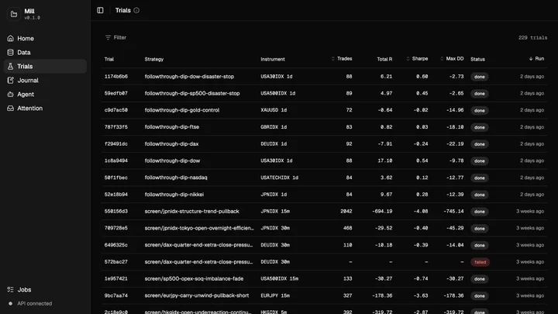The image size is (558, 314).
Task: Click the Filter button label
Action: pos(120,37)
